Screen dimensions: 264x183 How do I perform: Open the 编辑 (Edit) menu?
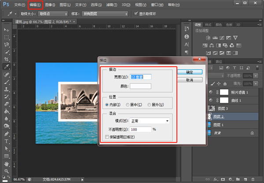[x=36, y=5]
